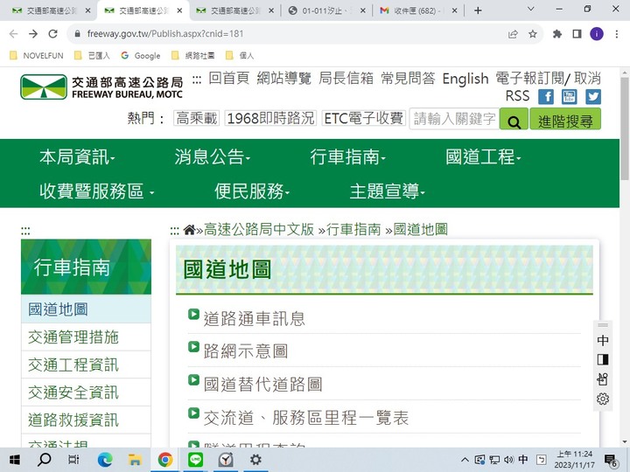630x472 pixels.
Task: Click the volume icon in system tray
Action: (x=508, y=460)
